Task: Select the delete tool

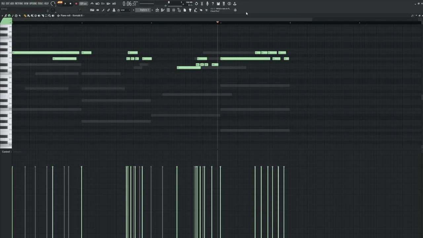Action: pyautogui.click(x=35, y=16)
